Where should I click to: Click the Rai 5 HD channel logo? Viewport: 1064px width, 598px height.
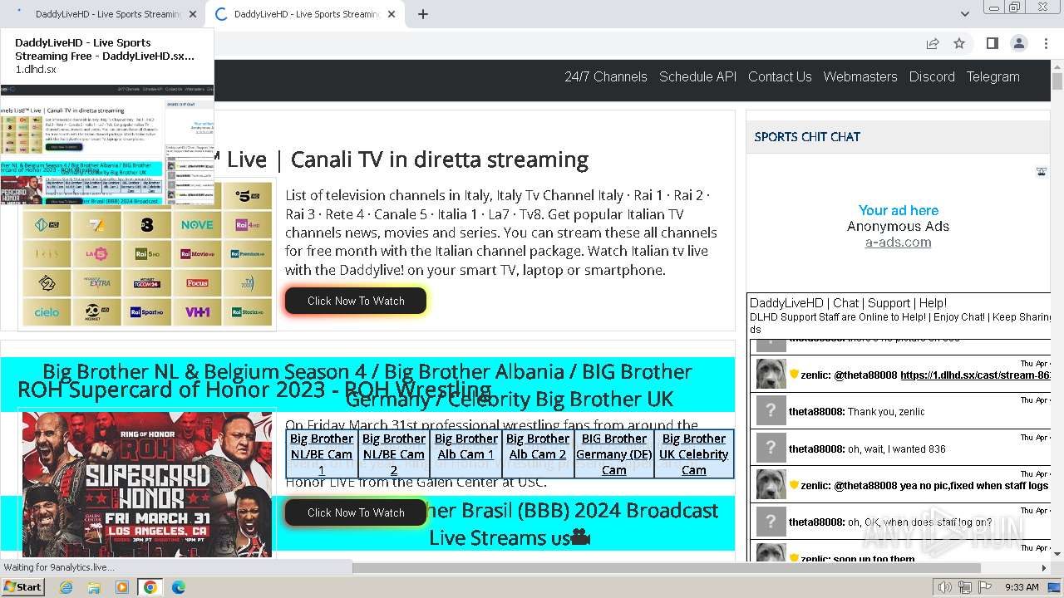(x=147, y=253)
